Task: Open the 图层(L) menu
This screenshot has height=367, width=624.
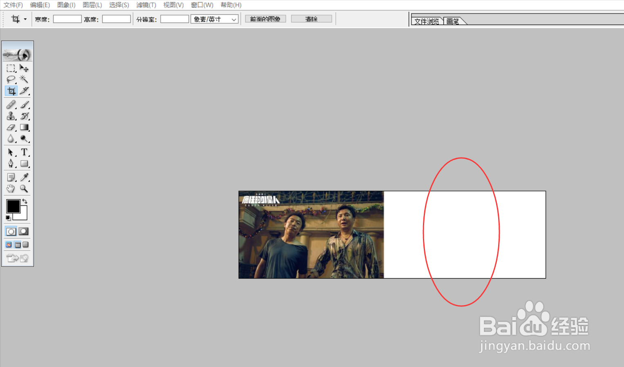Action: coord(92,5)
